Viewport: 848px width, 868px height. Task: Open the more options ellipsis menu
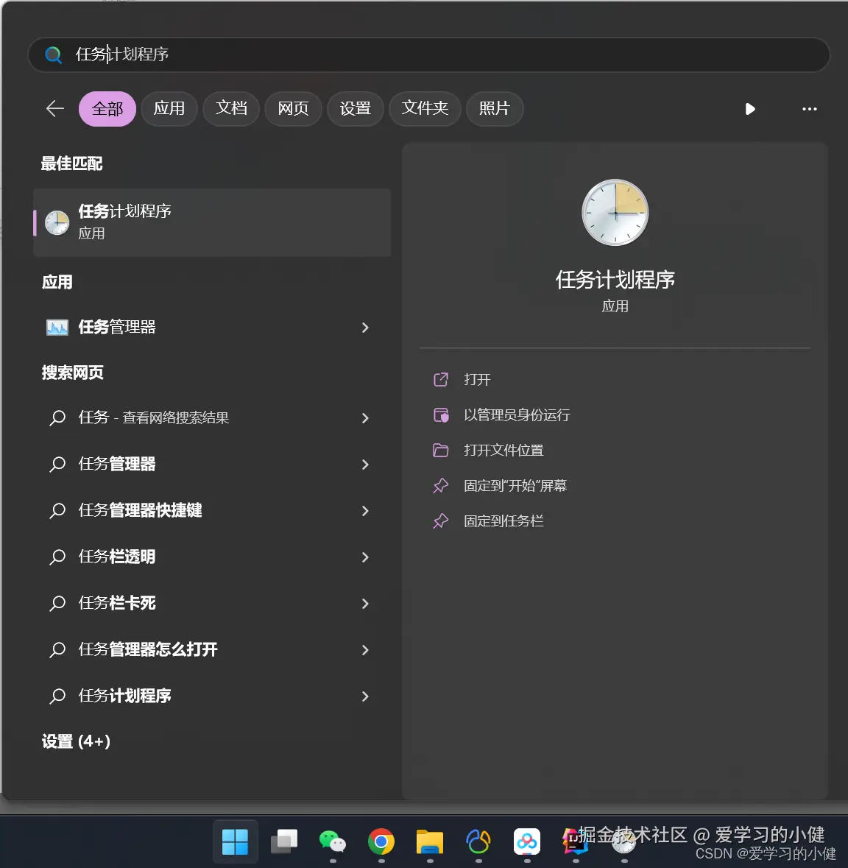[x=809, y=109]
